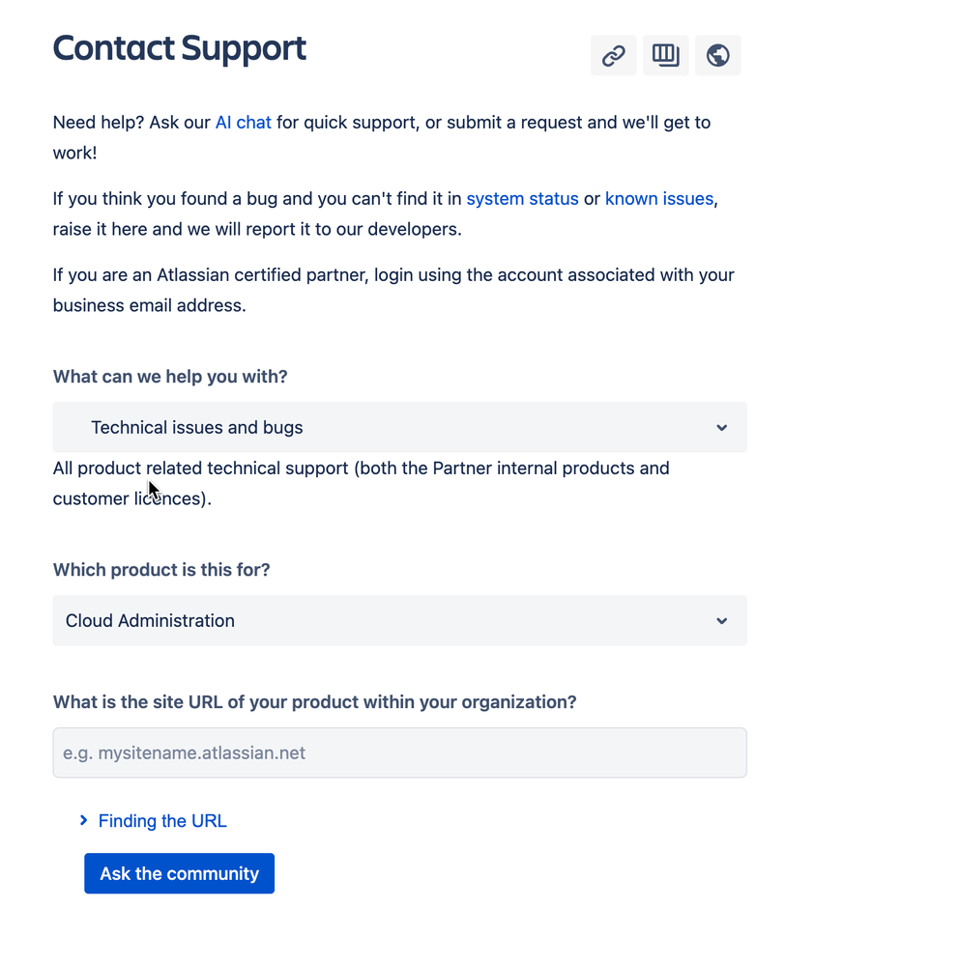959x965 pixels.
Task: Click the Ask the community button
Action: [x=179, y=873]
